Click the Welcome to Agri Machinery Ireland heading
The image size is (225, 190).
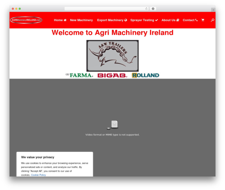[x=112, y=33]
